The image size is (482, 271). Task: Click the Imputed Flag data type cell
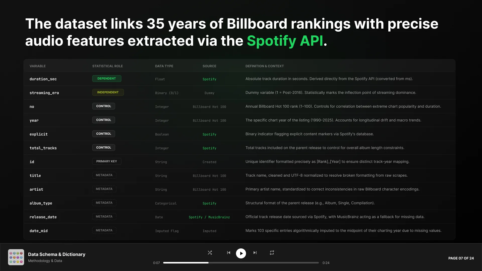point(167,231)
